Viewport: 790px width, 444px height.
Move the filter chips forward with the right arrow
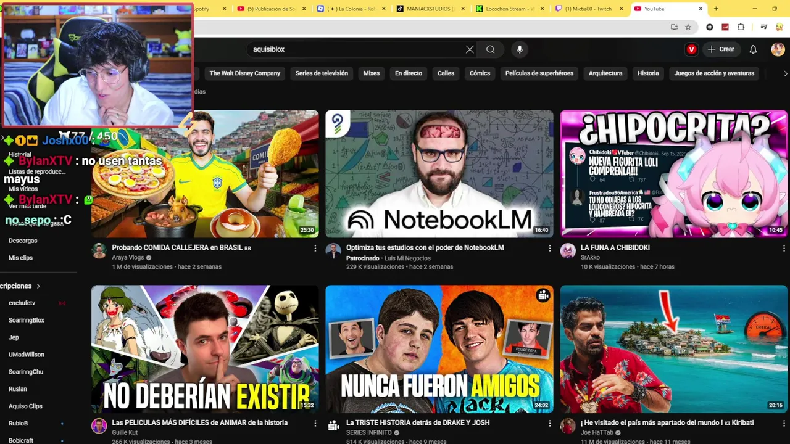point(785,73)
